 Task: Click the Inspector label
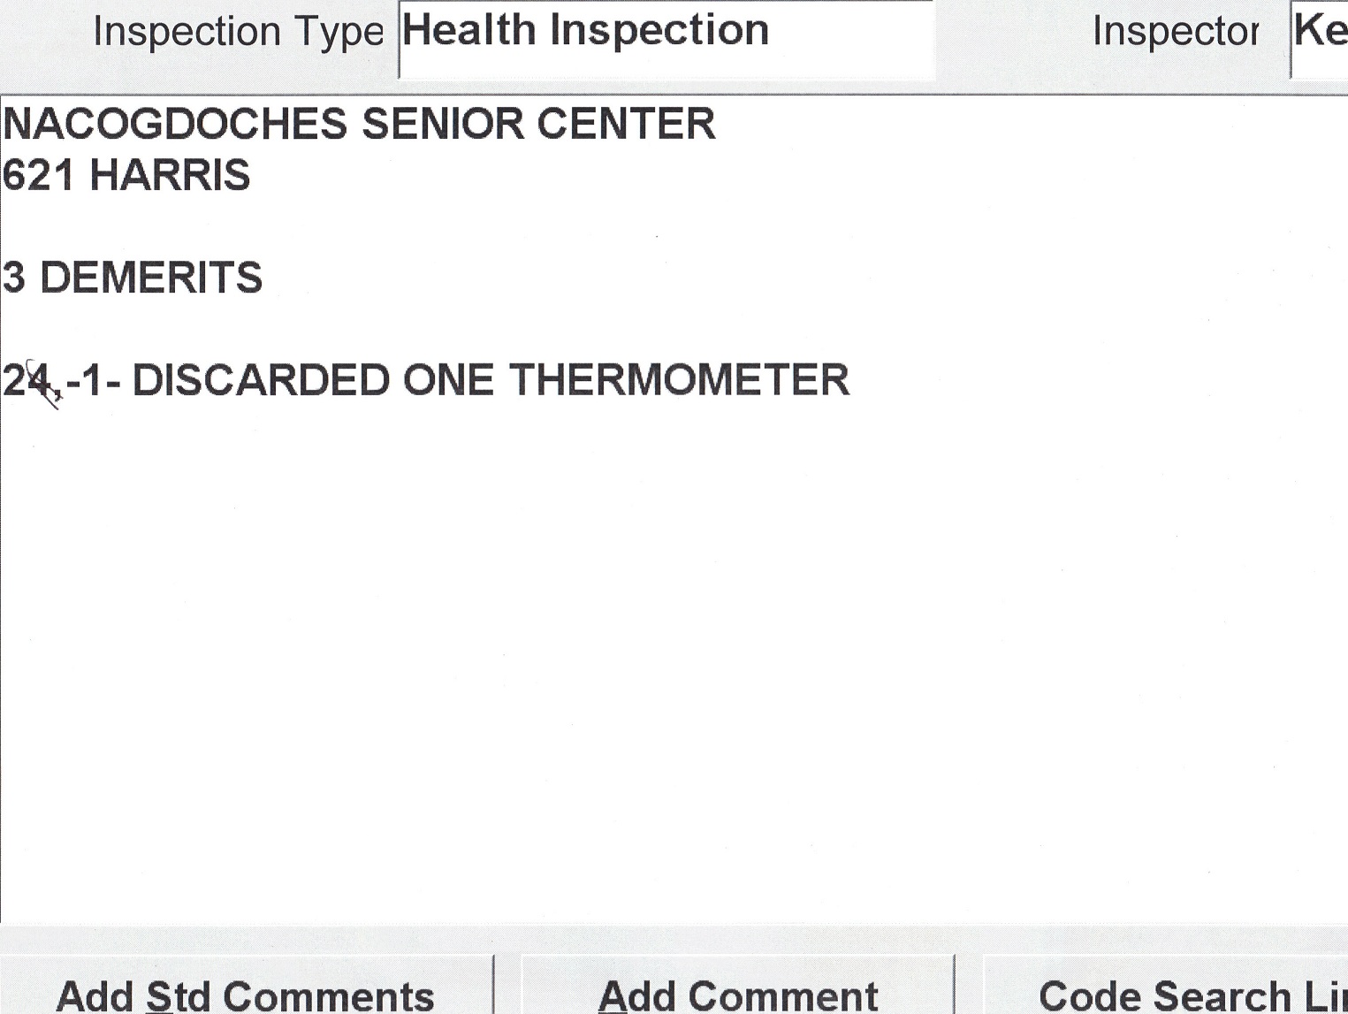coord(1175,32)
